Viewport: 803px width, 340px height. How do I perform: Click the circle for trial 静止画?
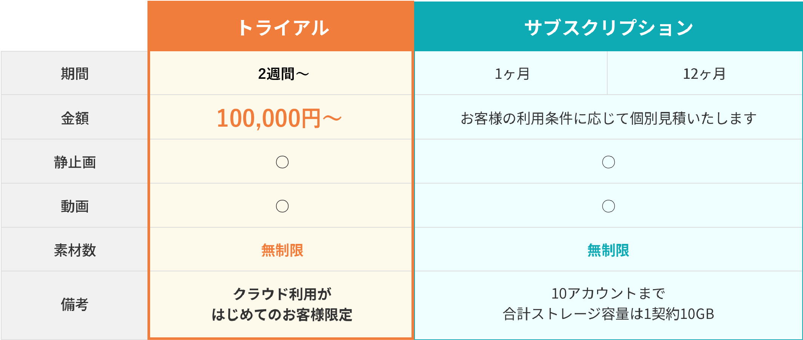tap(282, 162)
